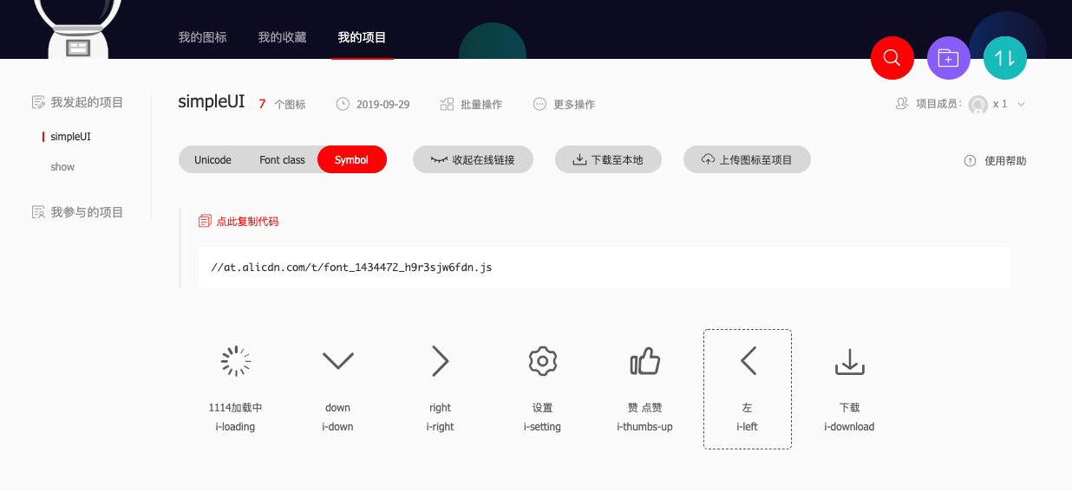Image resolution: width=1072 pixels, height=491 pixels.
Task: Click 批量操作 link
Action: (481, 105)
